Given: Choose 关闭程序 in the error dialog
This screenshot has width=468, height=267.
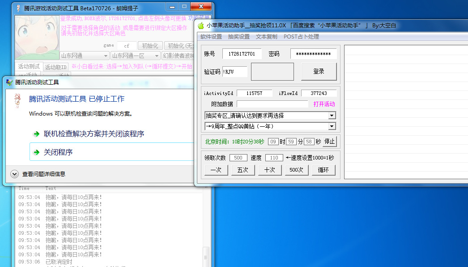Looking at the screenshot, I should pyautogui.click(x=112, y=152).
